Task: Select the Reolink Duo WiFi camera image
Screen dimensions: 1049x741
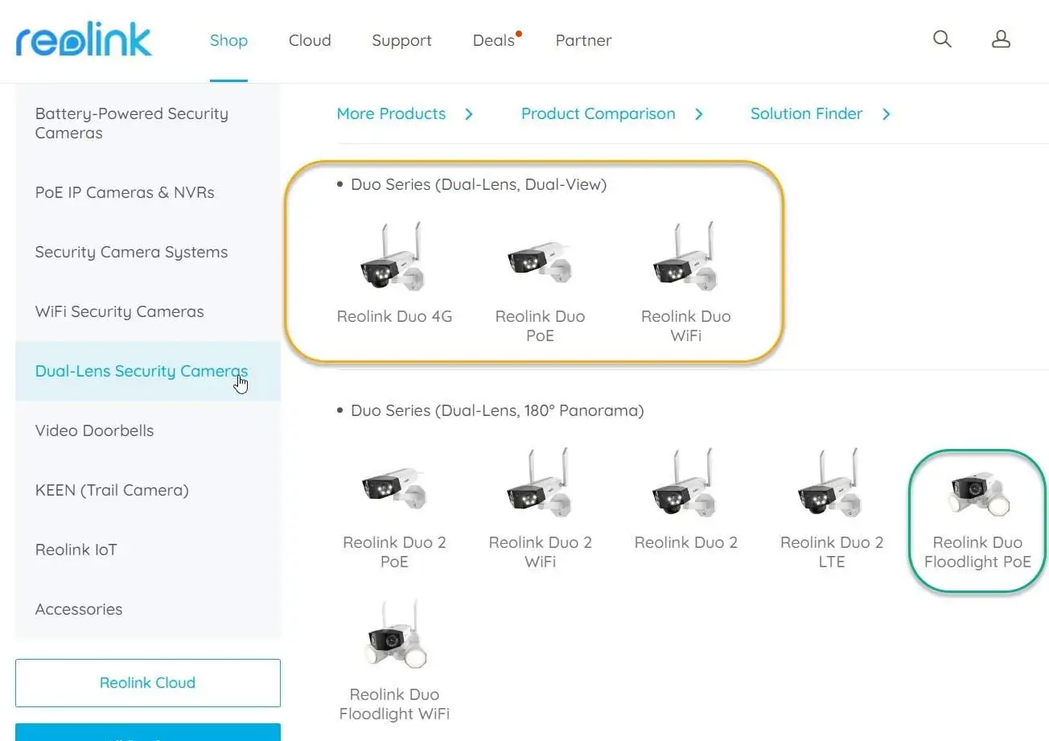Action: click(685, 258)
